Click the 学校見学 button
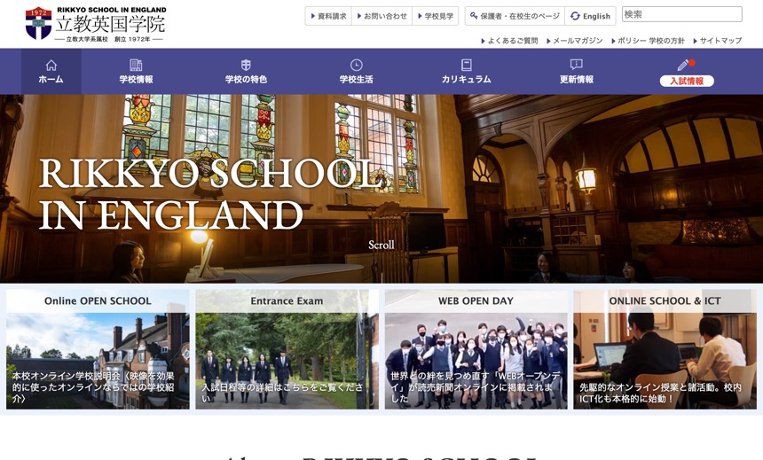The image size is (763, 460). 436,16
